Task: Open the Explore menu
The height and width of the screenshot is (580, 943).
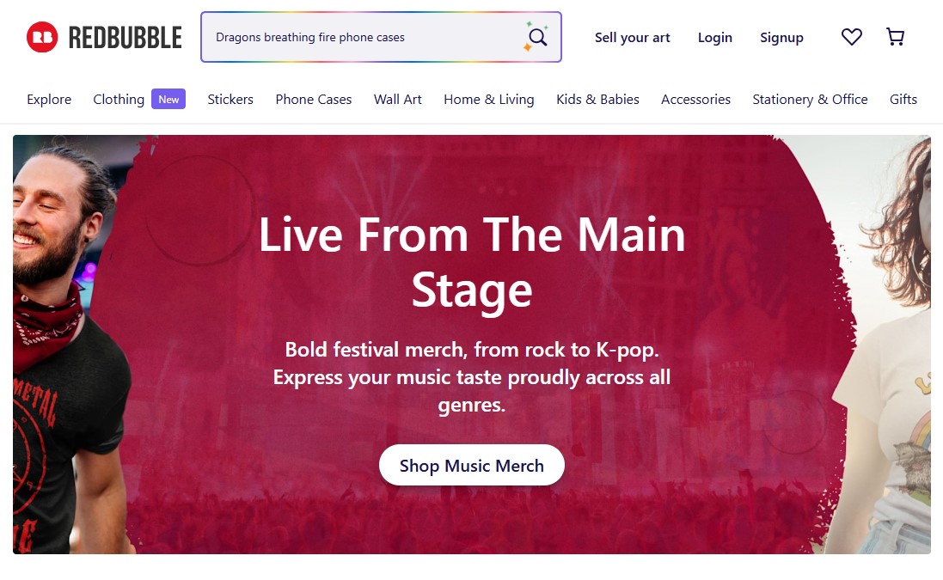Action: [49, 100]
